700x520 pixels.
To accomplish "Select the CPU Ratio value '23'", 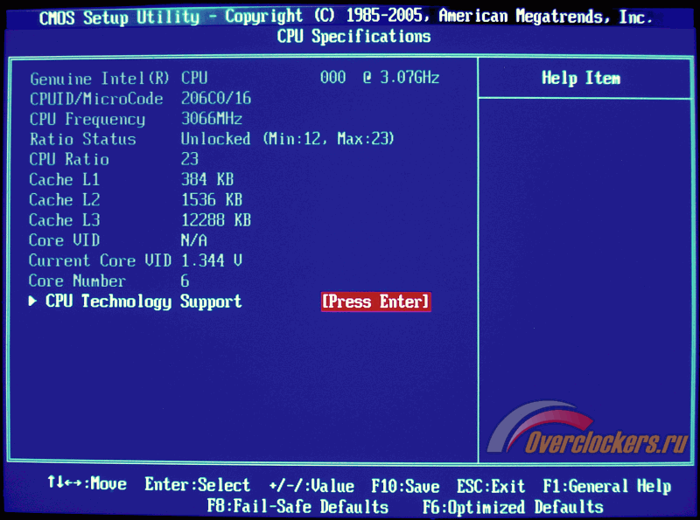I will pyautogui.click(x=190, y=159).
